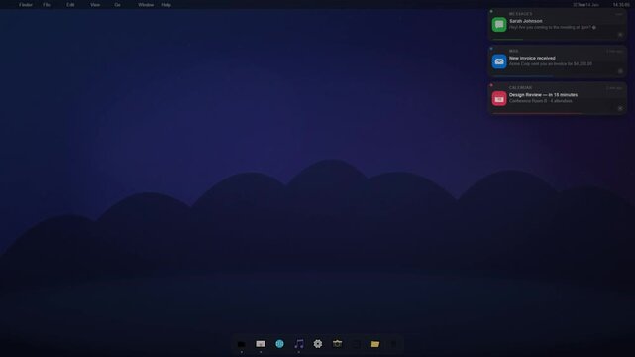
Task: Open the View menu
Action: pos(95,5)
